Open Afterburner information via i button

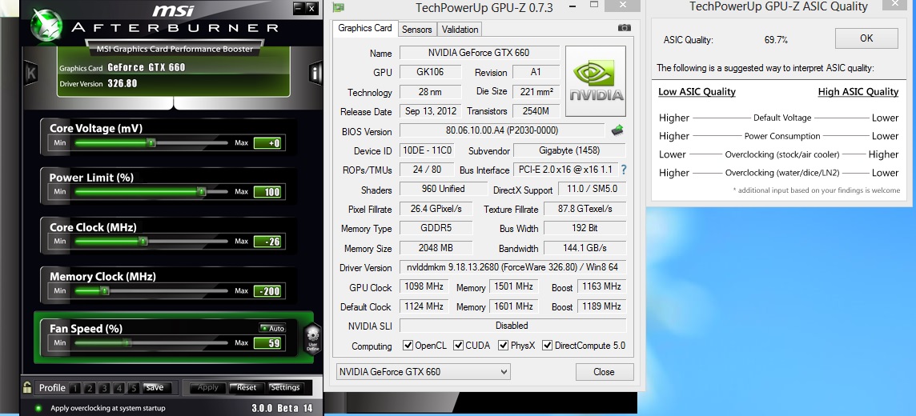(315, 73)
